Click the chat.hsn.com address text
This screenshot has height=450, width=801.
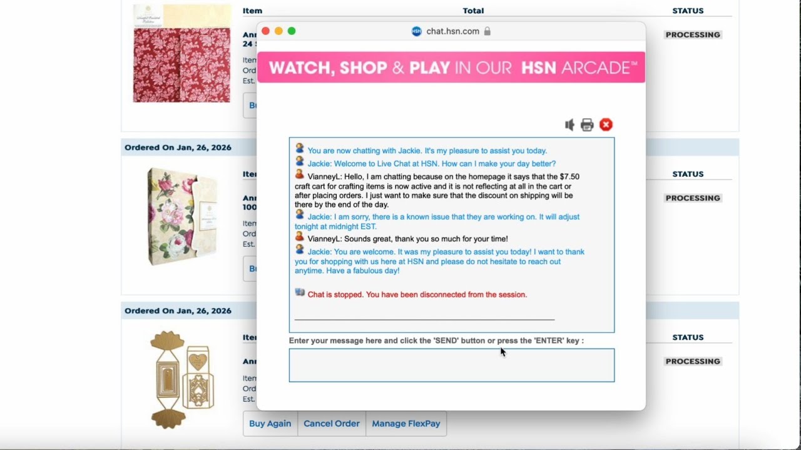[x=452, y=31]
